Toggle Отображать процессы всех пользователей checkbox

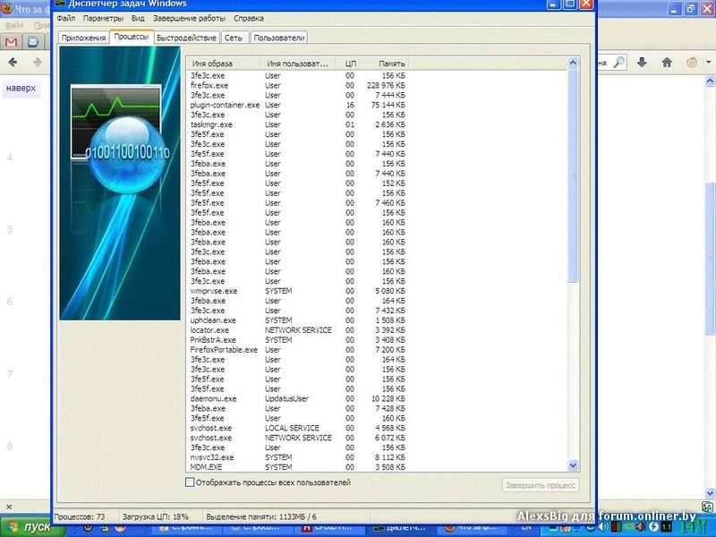pos(190,482)
